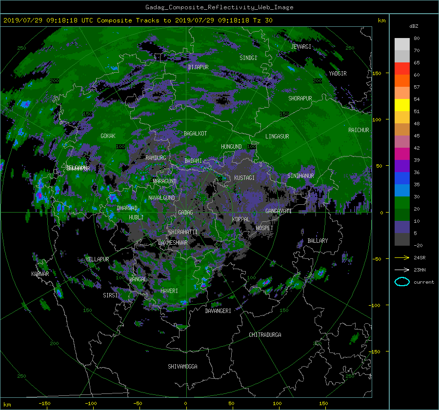The width and height of the screenshot is (439, 410).
Task: Pick the light blue 35–30 dBZ swatch
Action: point(402,190)
